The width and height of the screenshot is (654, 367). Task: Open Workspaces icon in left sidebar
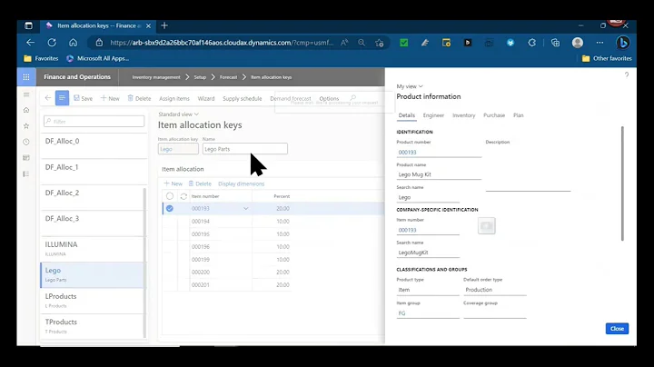[26, 158]
